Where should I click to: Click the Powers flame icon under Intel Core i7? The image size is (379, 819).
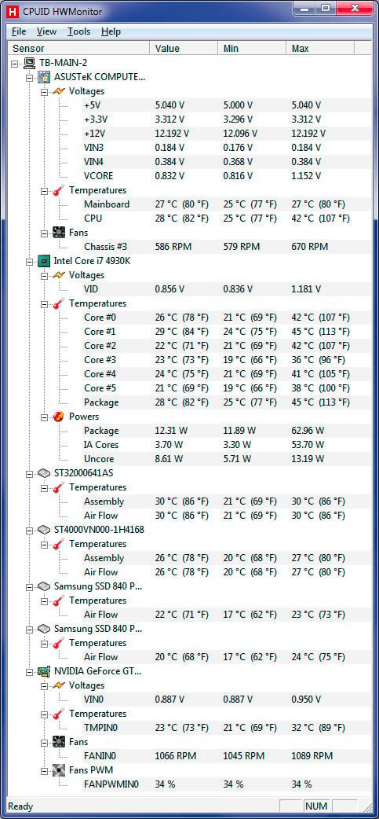[x=59, y=417]
